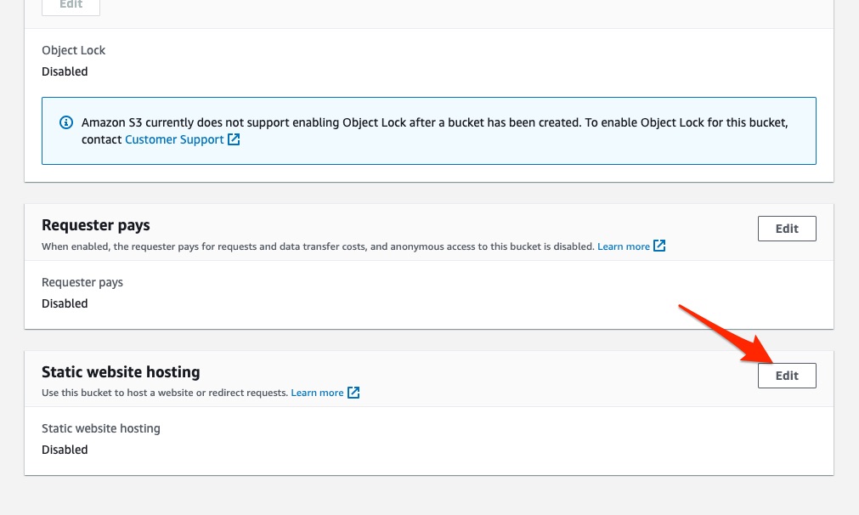
Task: Edit the Requester pays setting
Action: [x=786, y=229]
